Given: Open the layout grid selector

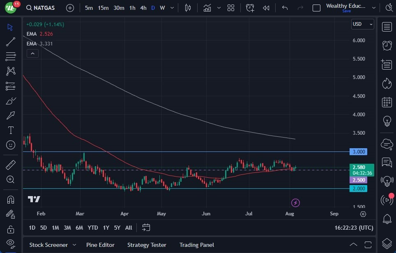Looking at the screenshot, I should coord(231,8).
